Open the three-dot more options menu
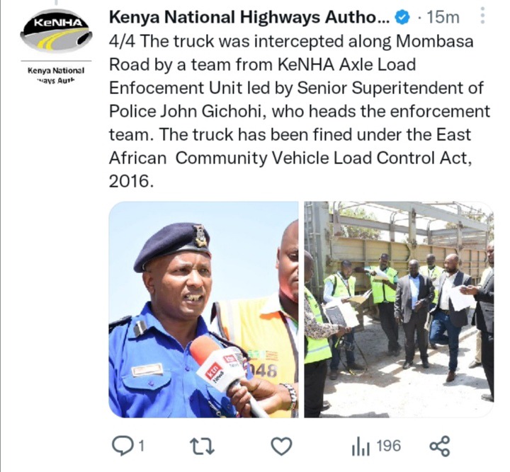Image resolution: width=510 pixels, height=472 pixels. click(x=483, y=16)
